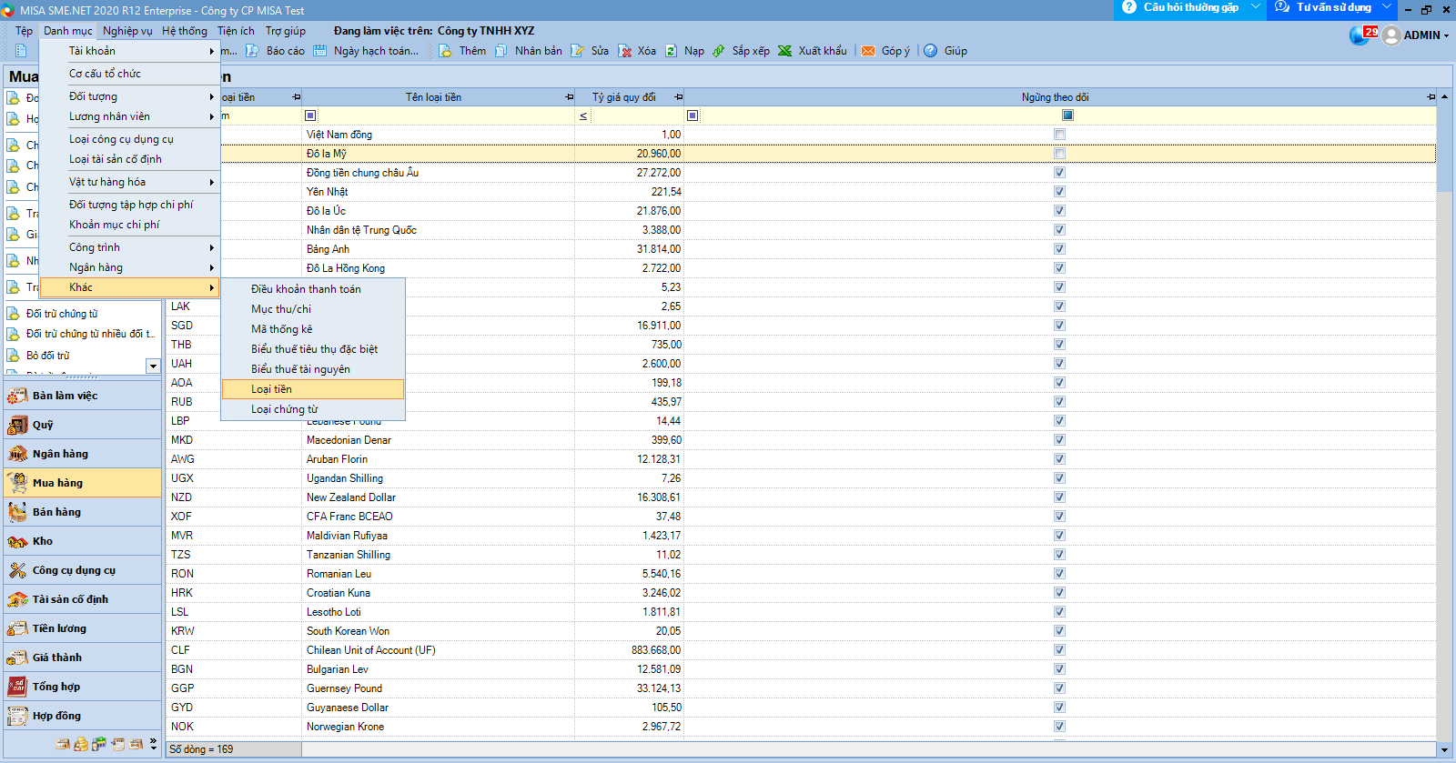Open the Ngân hàng module icon
The image size is (1456, 763).
[x=17, y=454]
